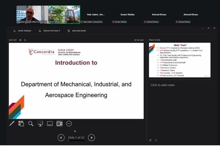Make the notes text larger
The height and width of the screenshot is (146, 220).
click(150, 140)
